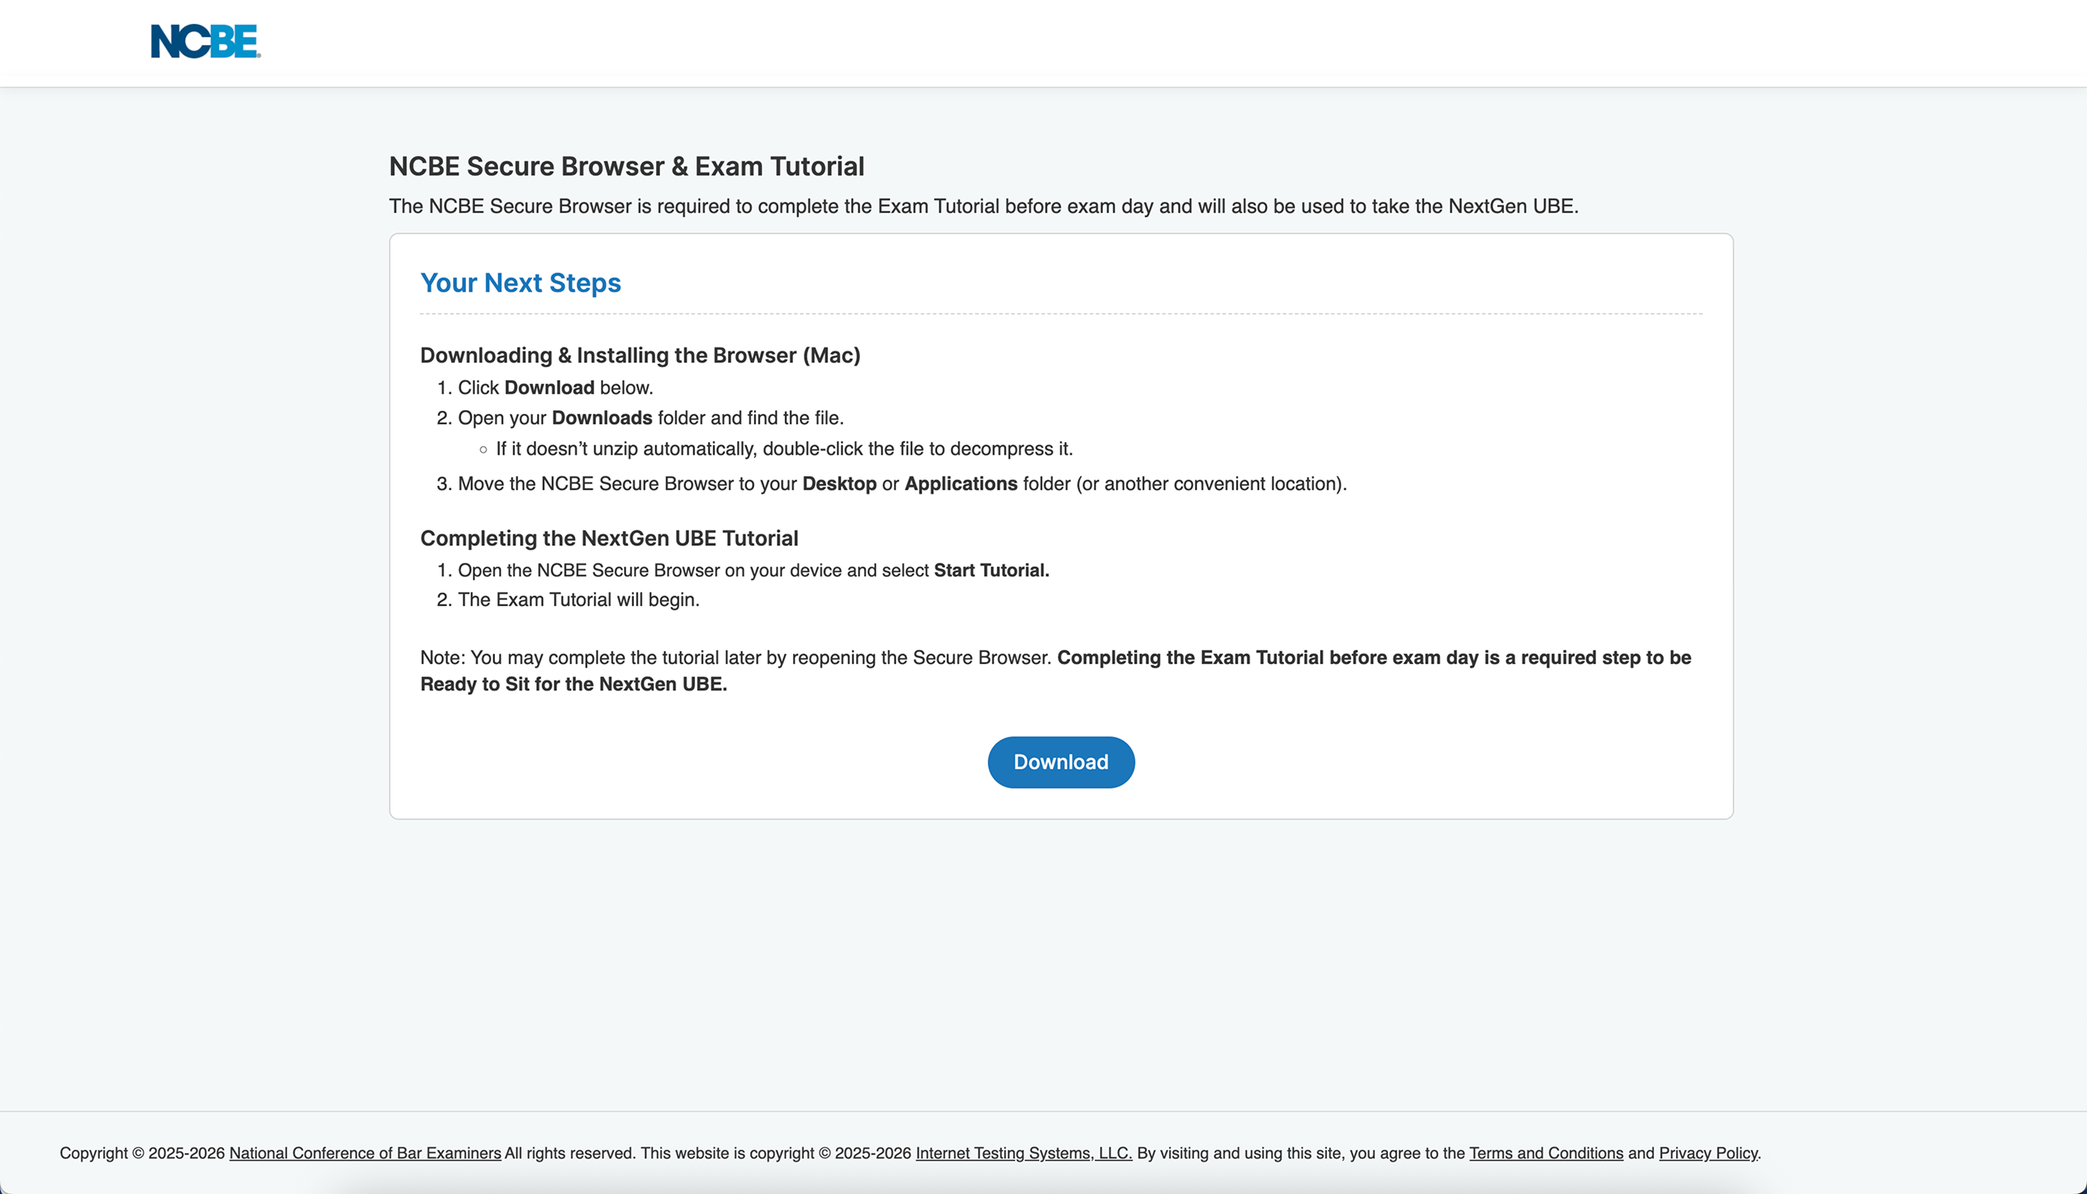Open the Internet Testing Systems, LLC. link
Screen dimensions: 2087x1194
pyautogui.click(x=1024, y=1153)
